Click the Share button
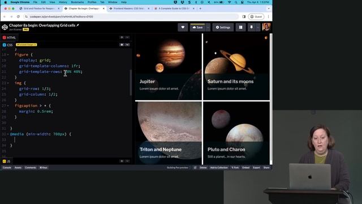The width and height of the screenshot is (362, 204). 266,168
